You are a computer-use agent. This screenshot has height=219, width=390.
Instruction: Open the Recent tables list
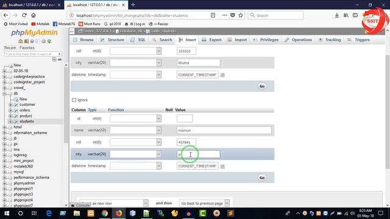click(x=10, y=47)
